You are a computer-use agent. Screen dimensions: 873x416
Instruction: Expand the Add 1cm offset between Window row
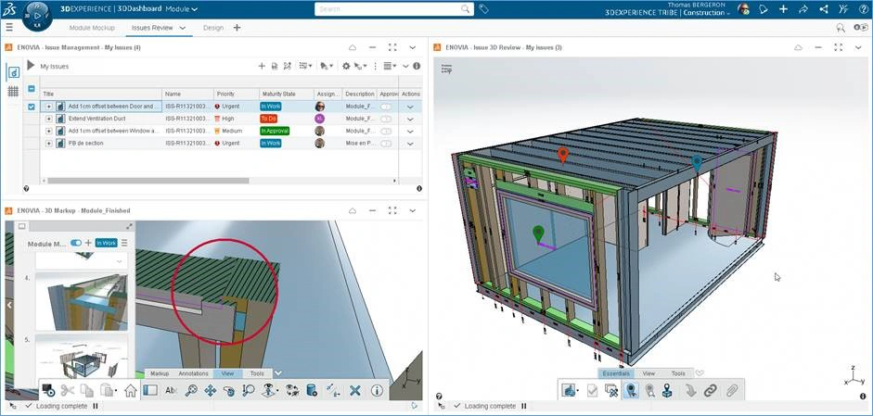48,132
